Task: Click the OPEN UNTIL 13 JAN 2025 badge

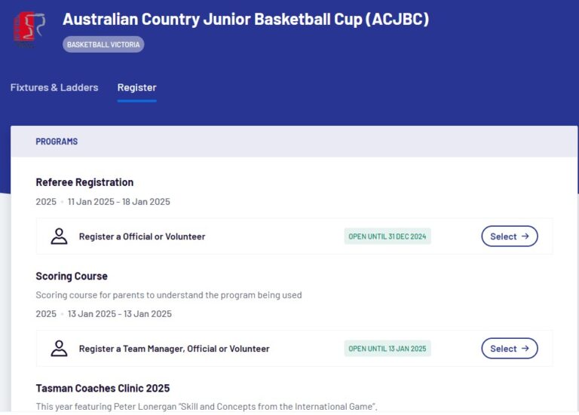Action: tap(387, 349)
